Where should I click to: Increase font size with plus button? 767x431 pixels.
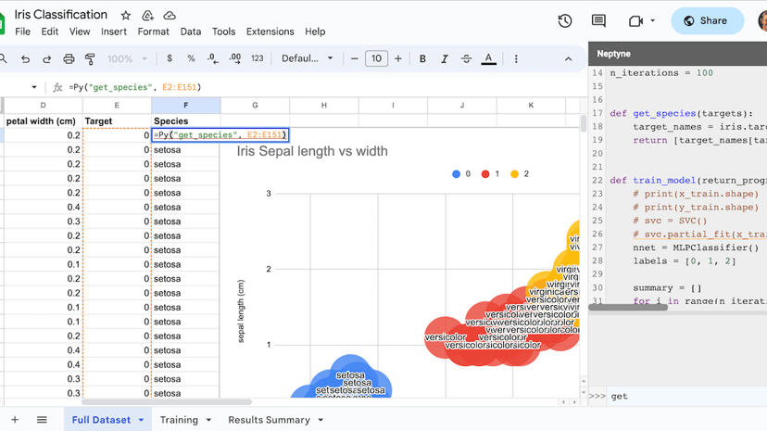(398, 58)
